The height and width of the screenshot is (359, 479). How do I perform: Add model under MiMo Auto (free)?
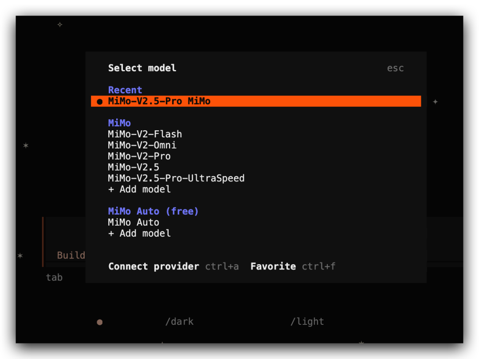(139, 233)
